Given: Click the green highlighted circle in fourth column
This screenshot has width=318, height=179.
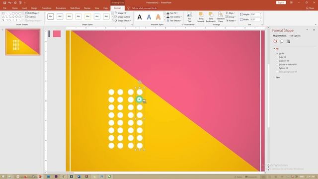Looking at the screenshot, I should pyautogui.click(x=139, y=99).
